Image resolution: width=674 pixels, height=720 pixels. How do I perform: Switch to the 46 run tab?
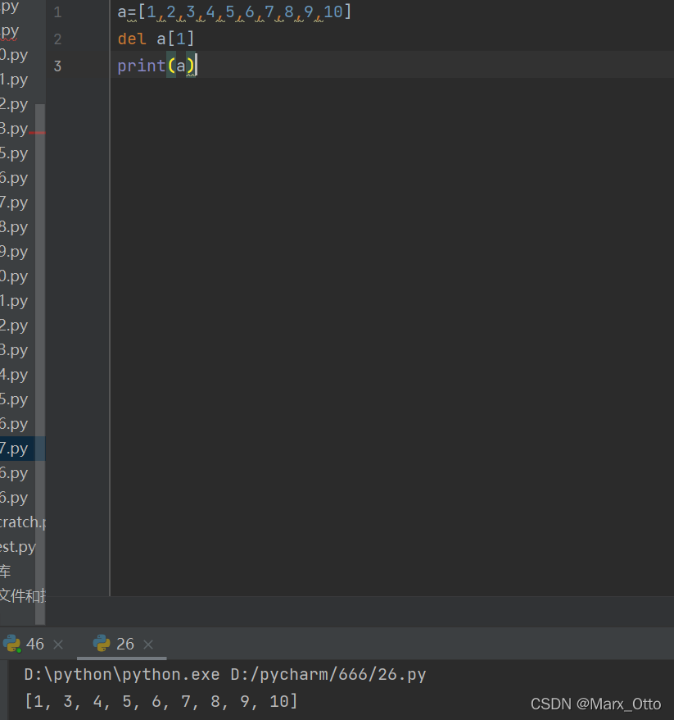(x=34, y=644)
